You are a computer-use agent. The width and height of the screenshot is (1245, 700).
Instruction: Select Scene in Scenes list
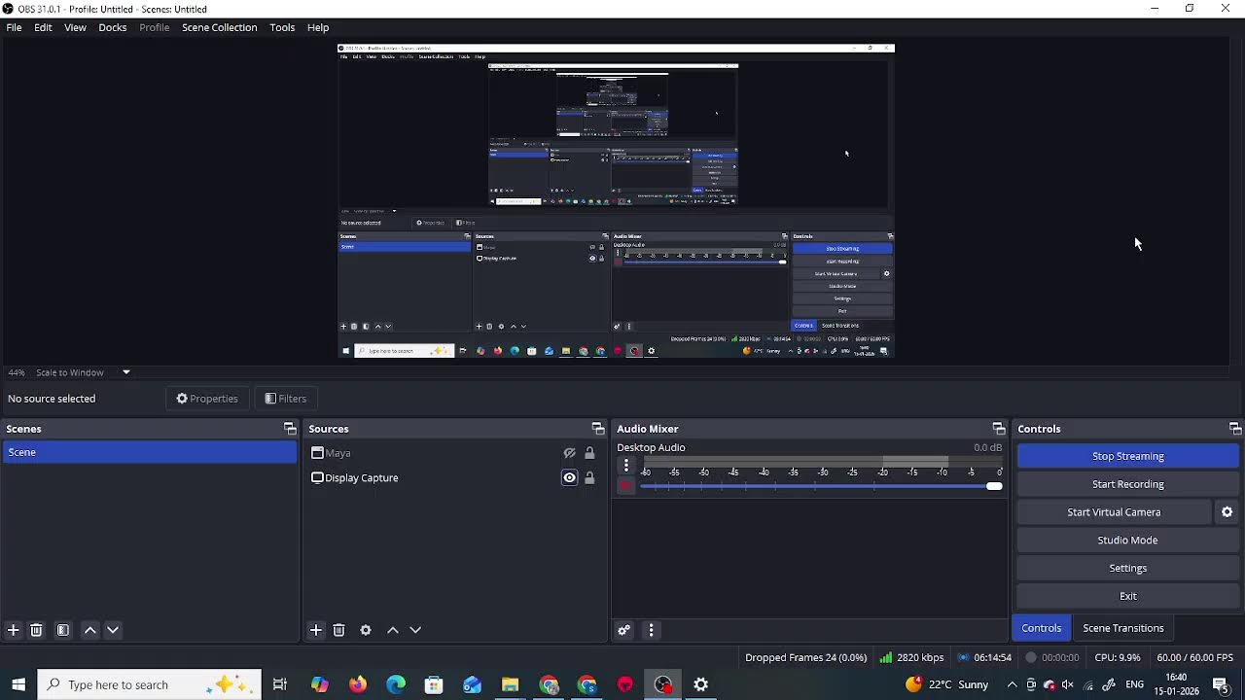(x=150, y=452)
